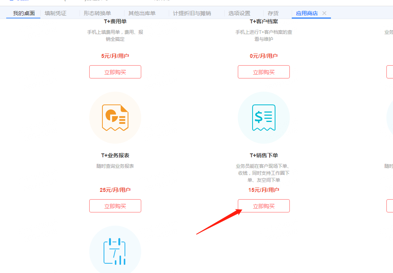Go to the 其他出库单 tab
393x273 pixels.
pos(142,13)
